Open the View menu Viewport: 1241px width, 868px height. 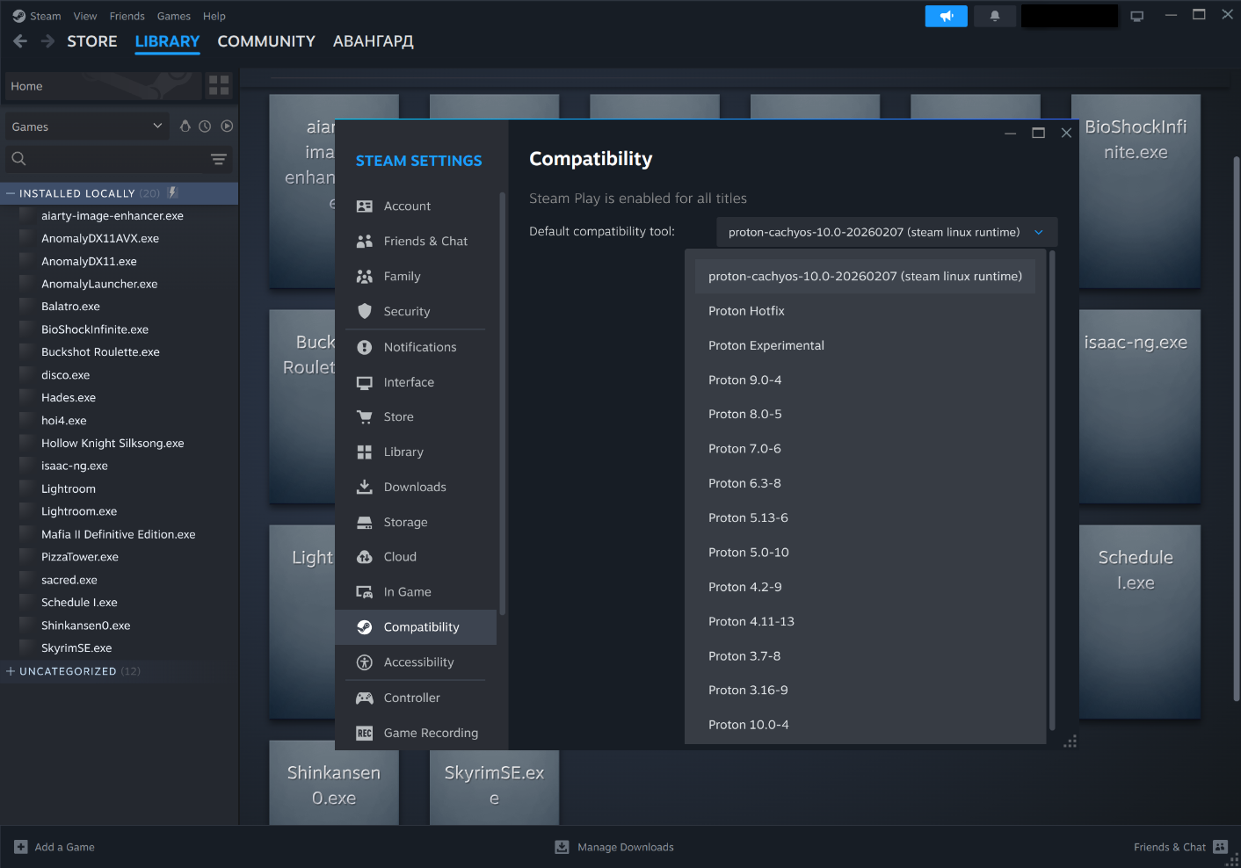(85, 16)
